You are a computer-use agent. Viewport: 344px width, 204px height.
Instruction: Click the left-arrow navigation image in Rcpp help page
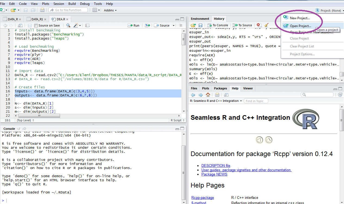[x=260, y=140]
